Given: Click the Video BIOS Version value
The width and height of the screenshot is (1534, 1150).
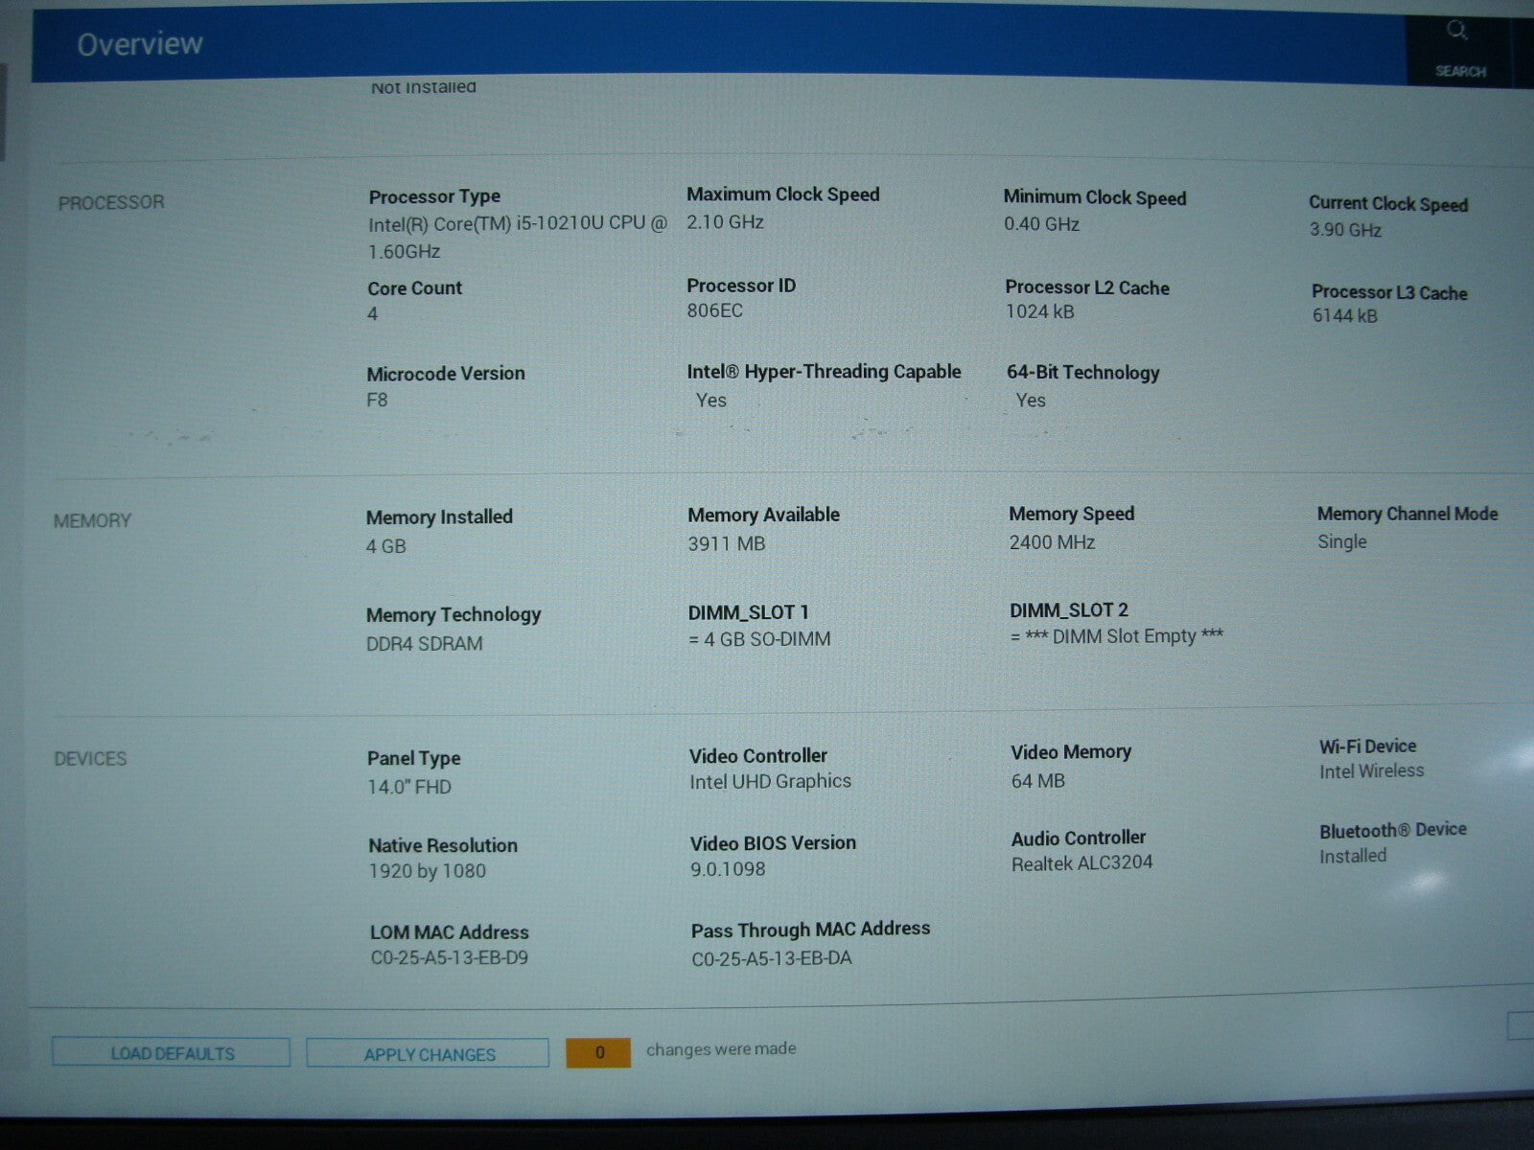Looking at the screenshot, I should pyautogui.click(x=728, y=869).
